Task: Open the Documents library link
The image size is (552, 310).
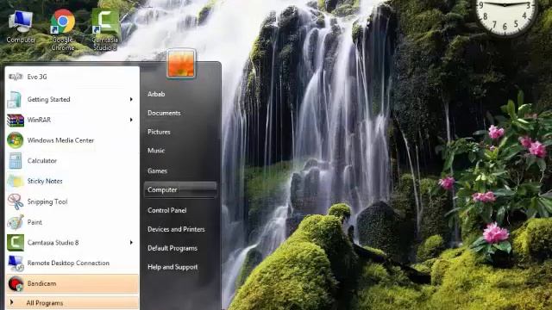Action: coord(164,113)
